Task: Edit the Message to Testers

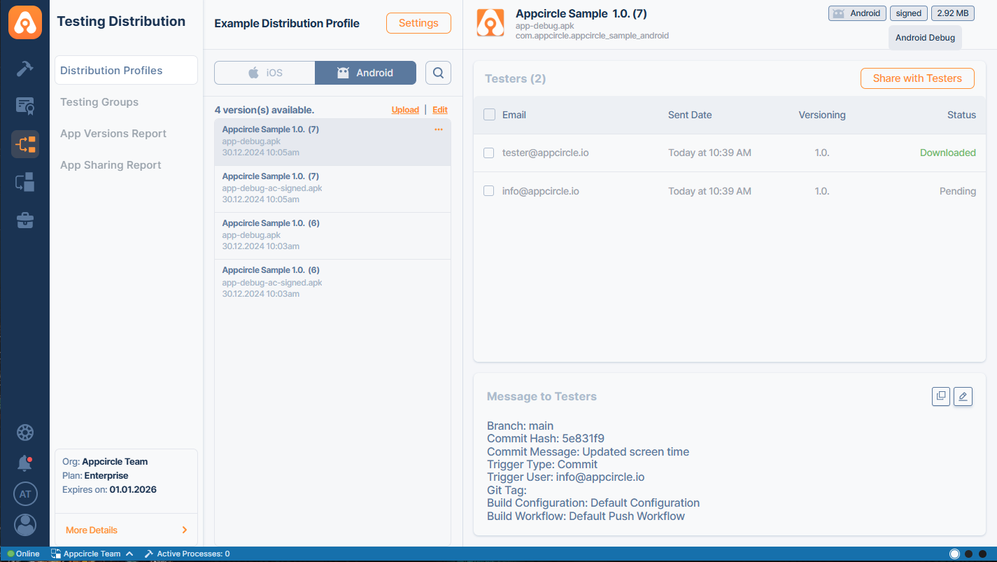Action: pos(963,396)
